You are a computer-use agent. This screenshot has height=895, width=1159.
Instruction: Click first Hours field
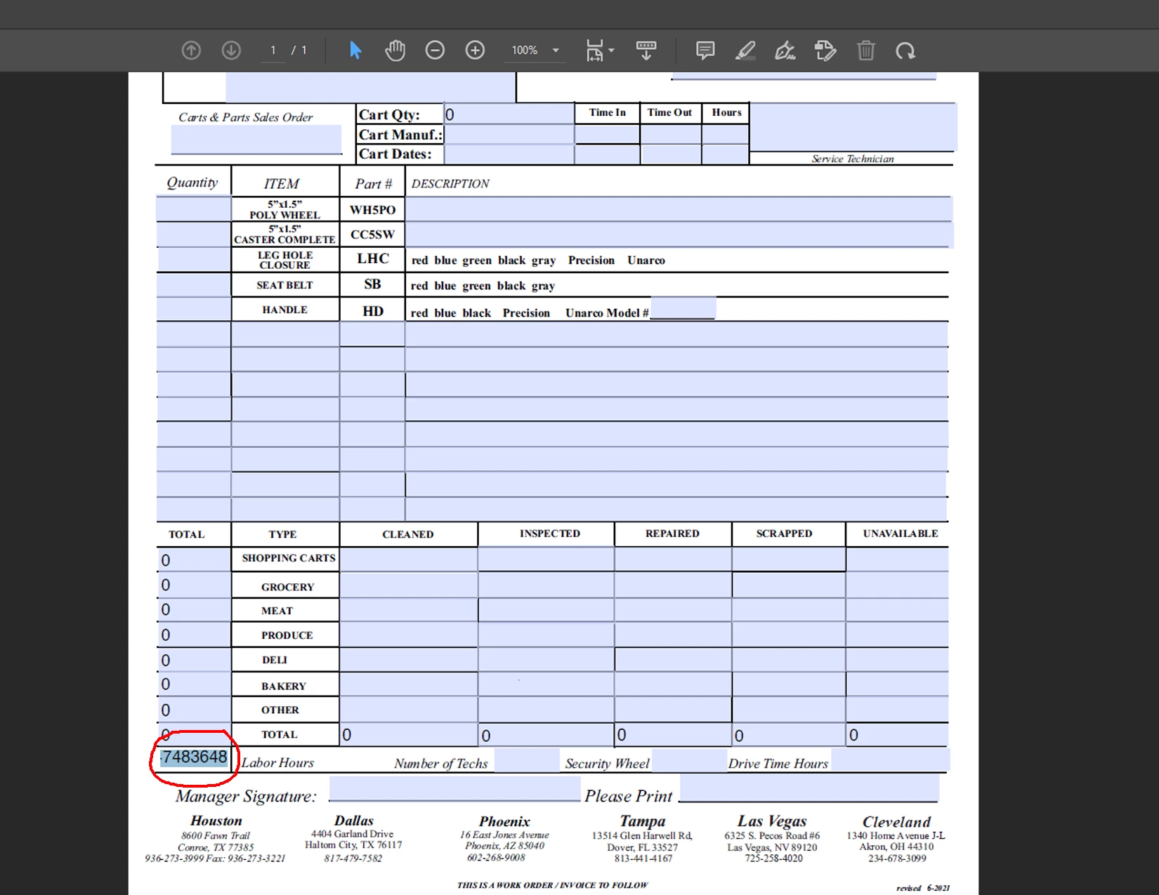pos(726,134)
